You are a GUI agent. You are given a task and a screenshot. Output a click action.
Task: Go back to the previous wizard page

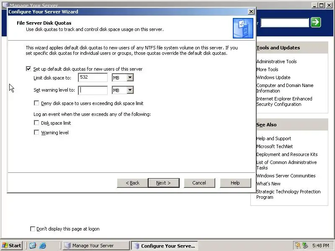coord(132,183)
